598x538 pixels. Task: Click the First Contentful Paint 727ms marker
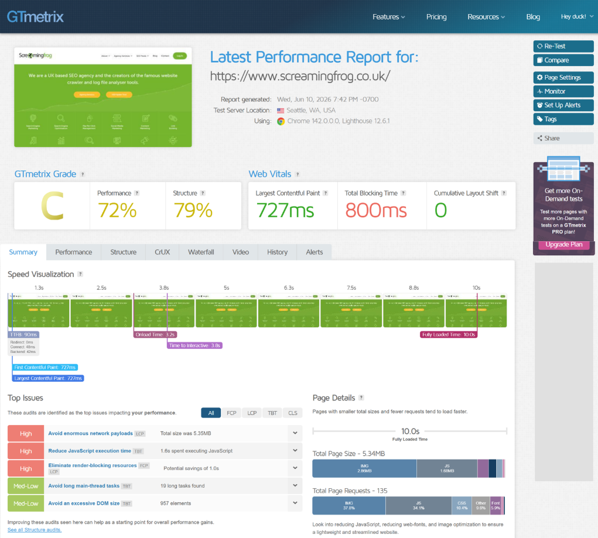[45, 368]
